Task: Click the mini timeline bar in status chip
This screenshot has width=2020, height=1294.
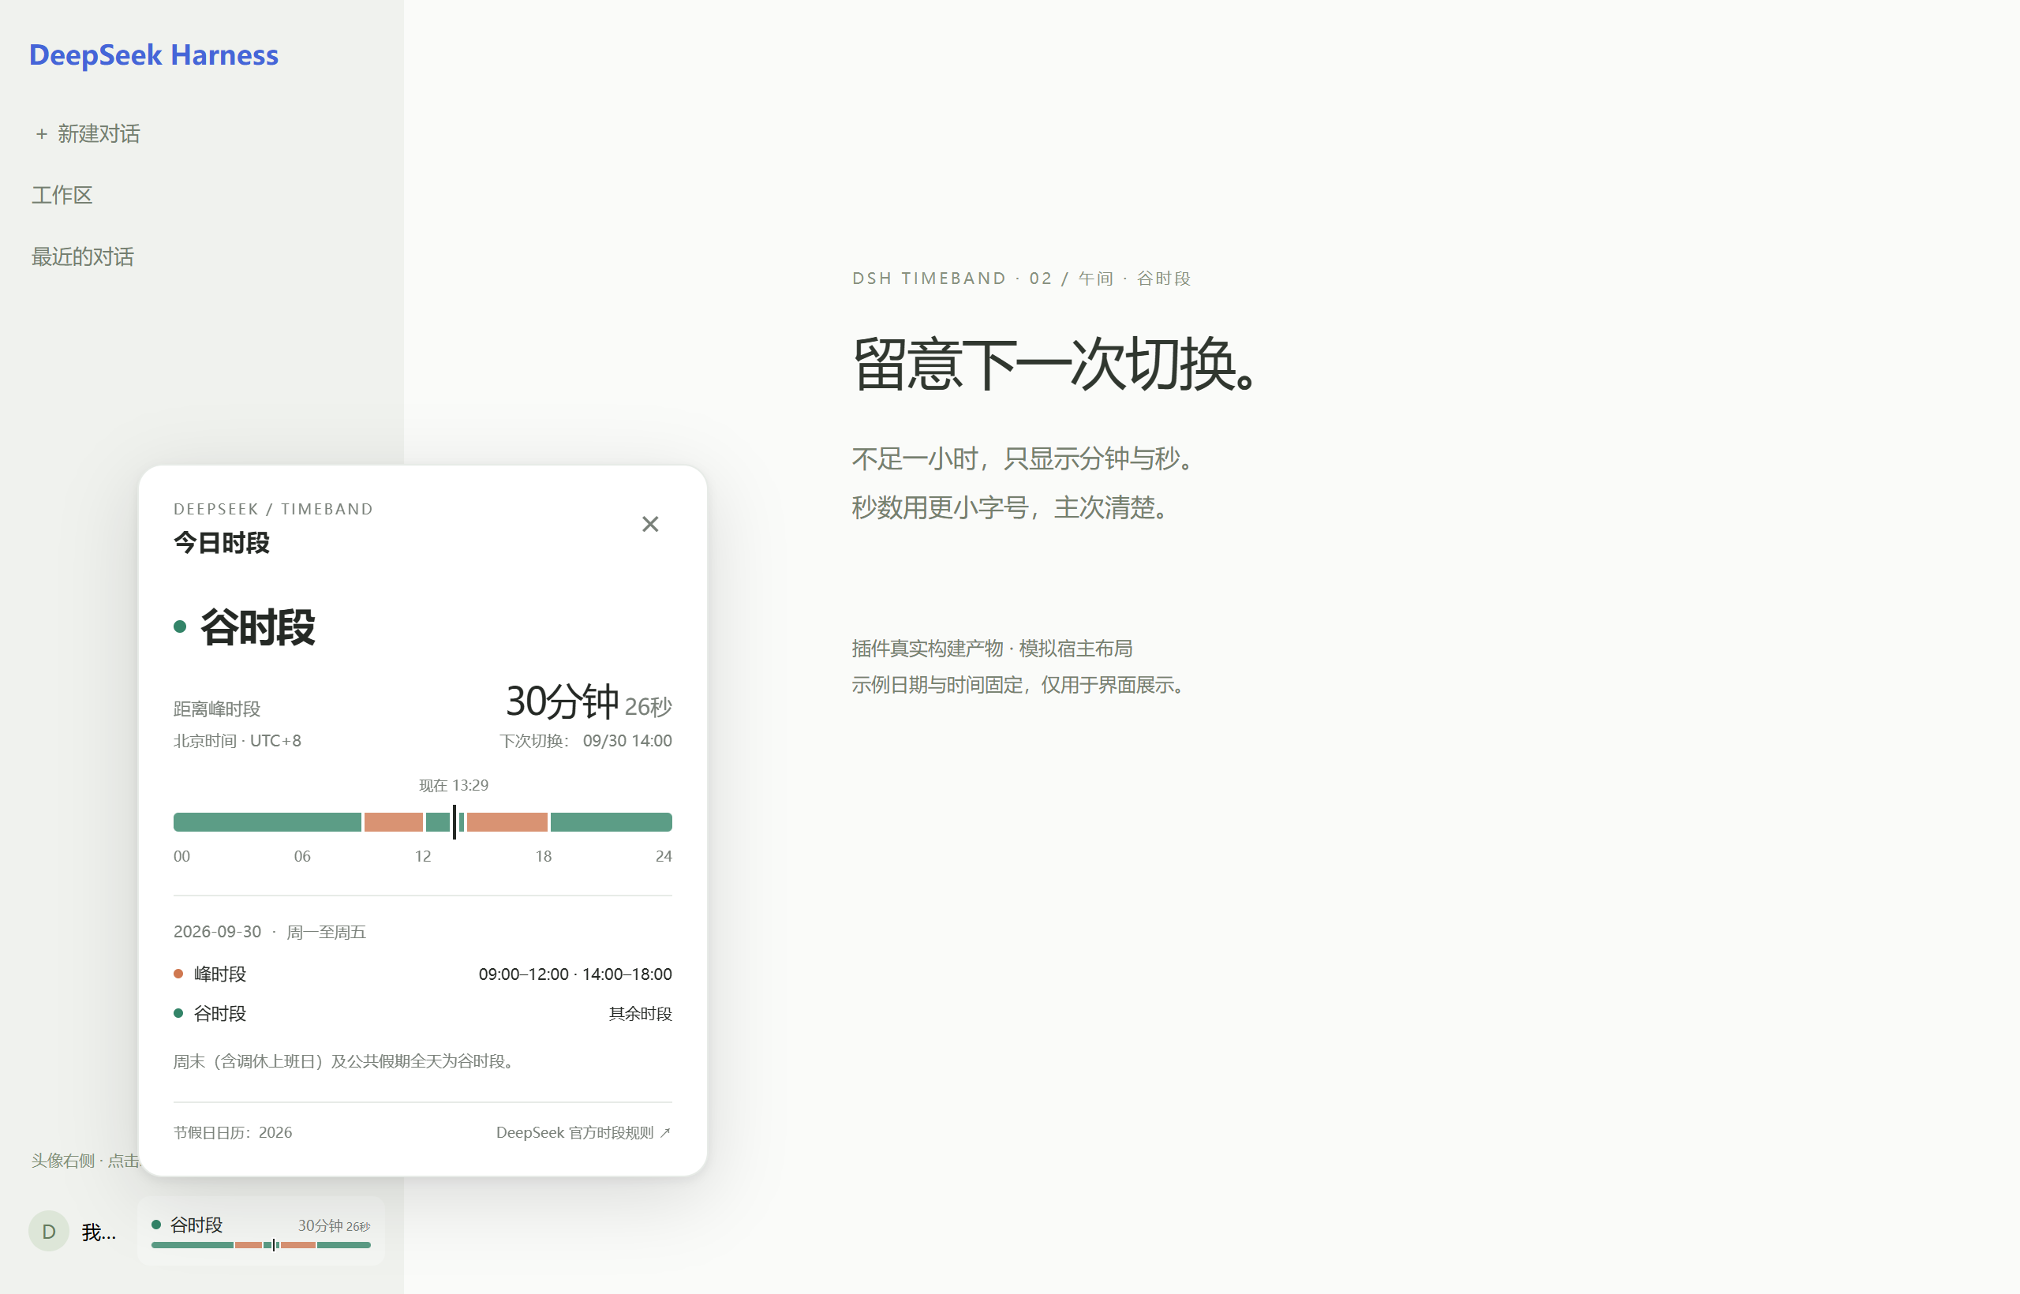Action: click(x=261, y=1245)
